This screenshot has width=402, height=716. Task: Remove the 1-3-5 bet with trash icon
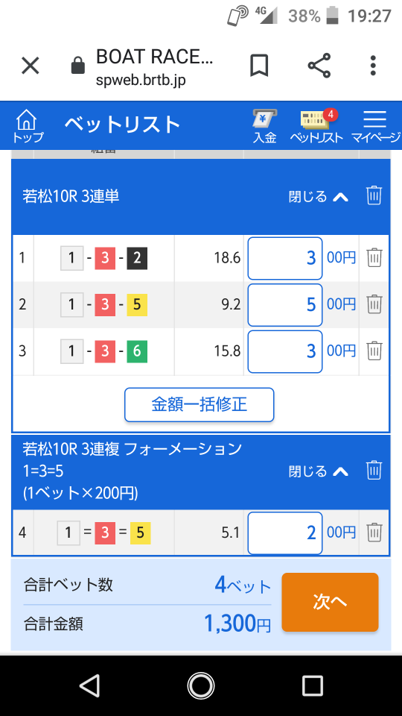[x=374, y=304]
